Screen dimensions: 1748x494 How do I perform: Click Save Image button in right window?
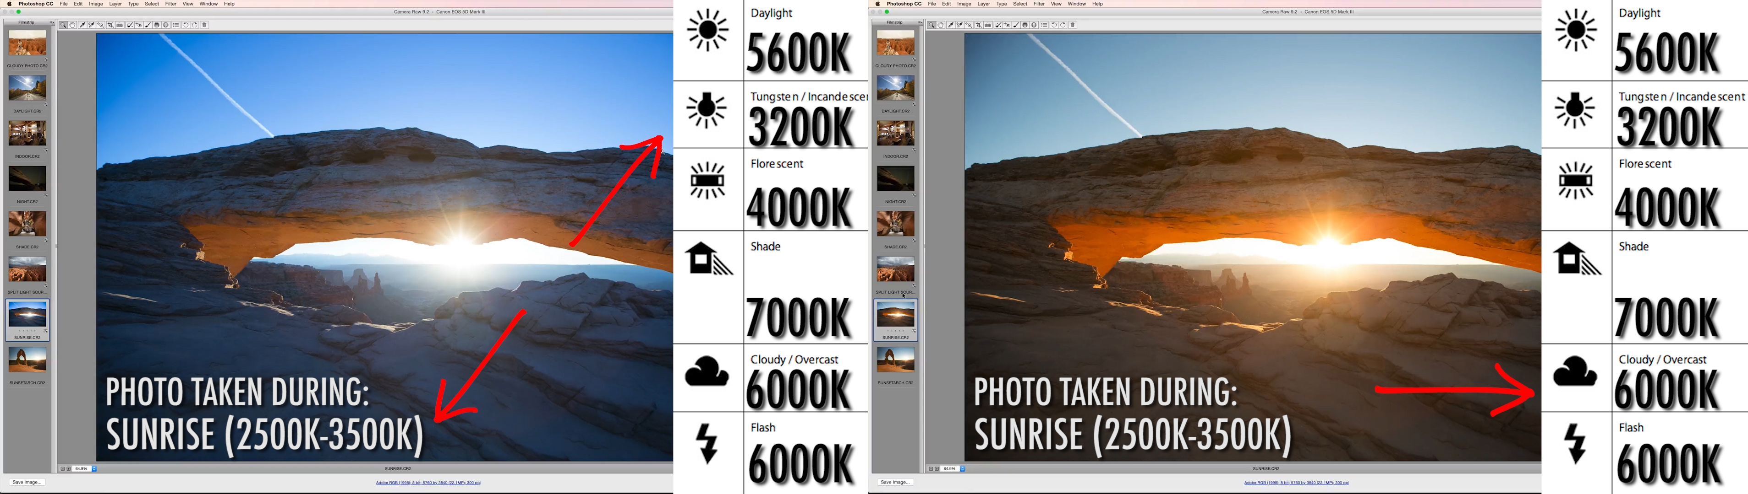tap(895, 482)
